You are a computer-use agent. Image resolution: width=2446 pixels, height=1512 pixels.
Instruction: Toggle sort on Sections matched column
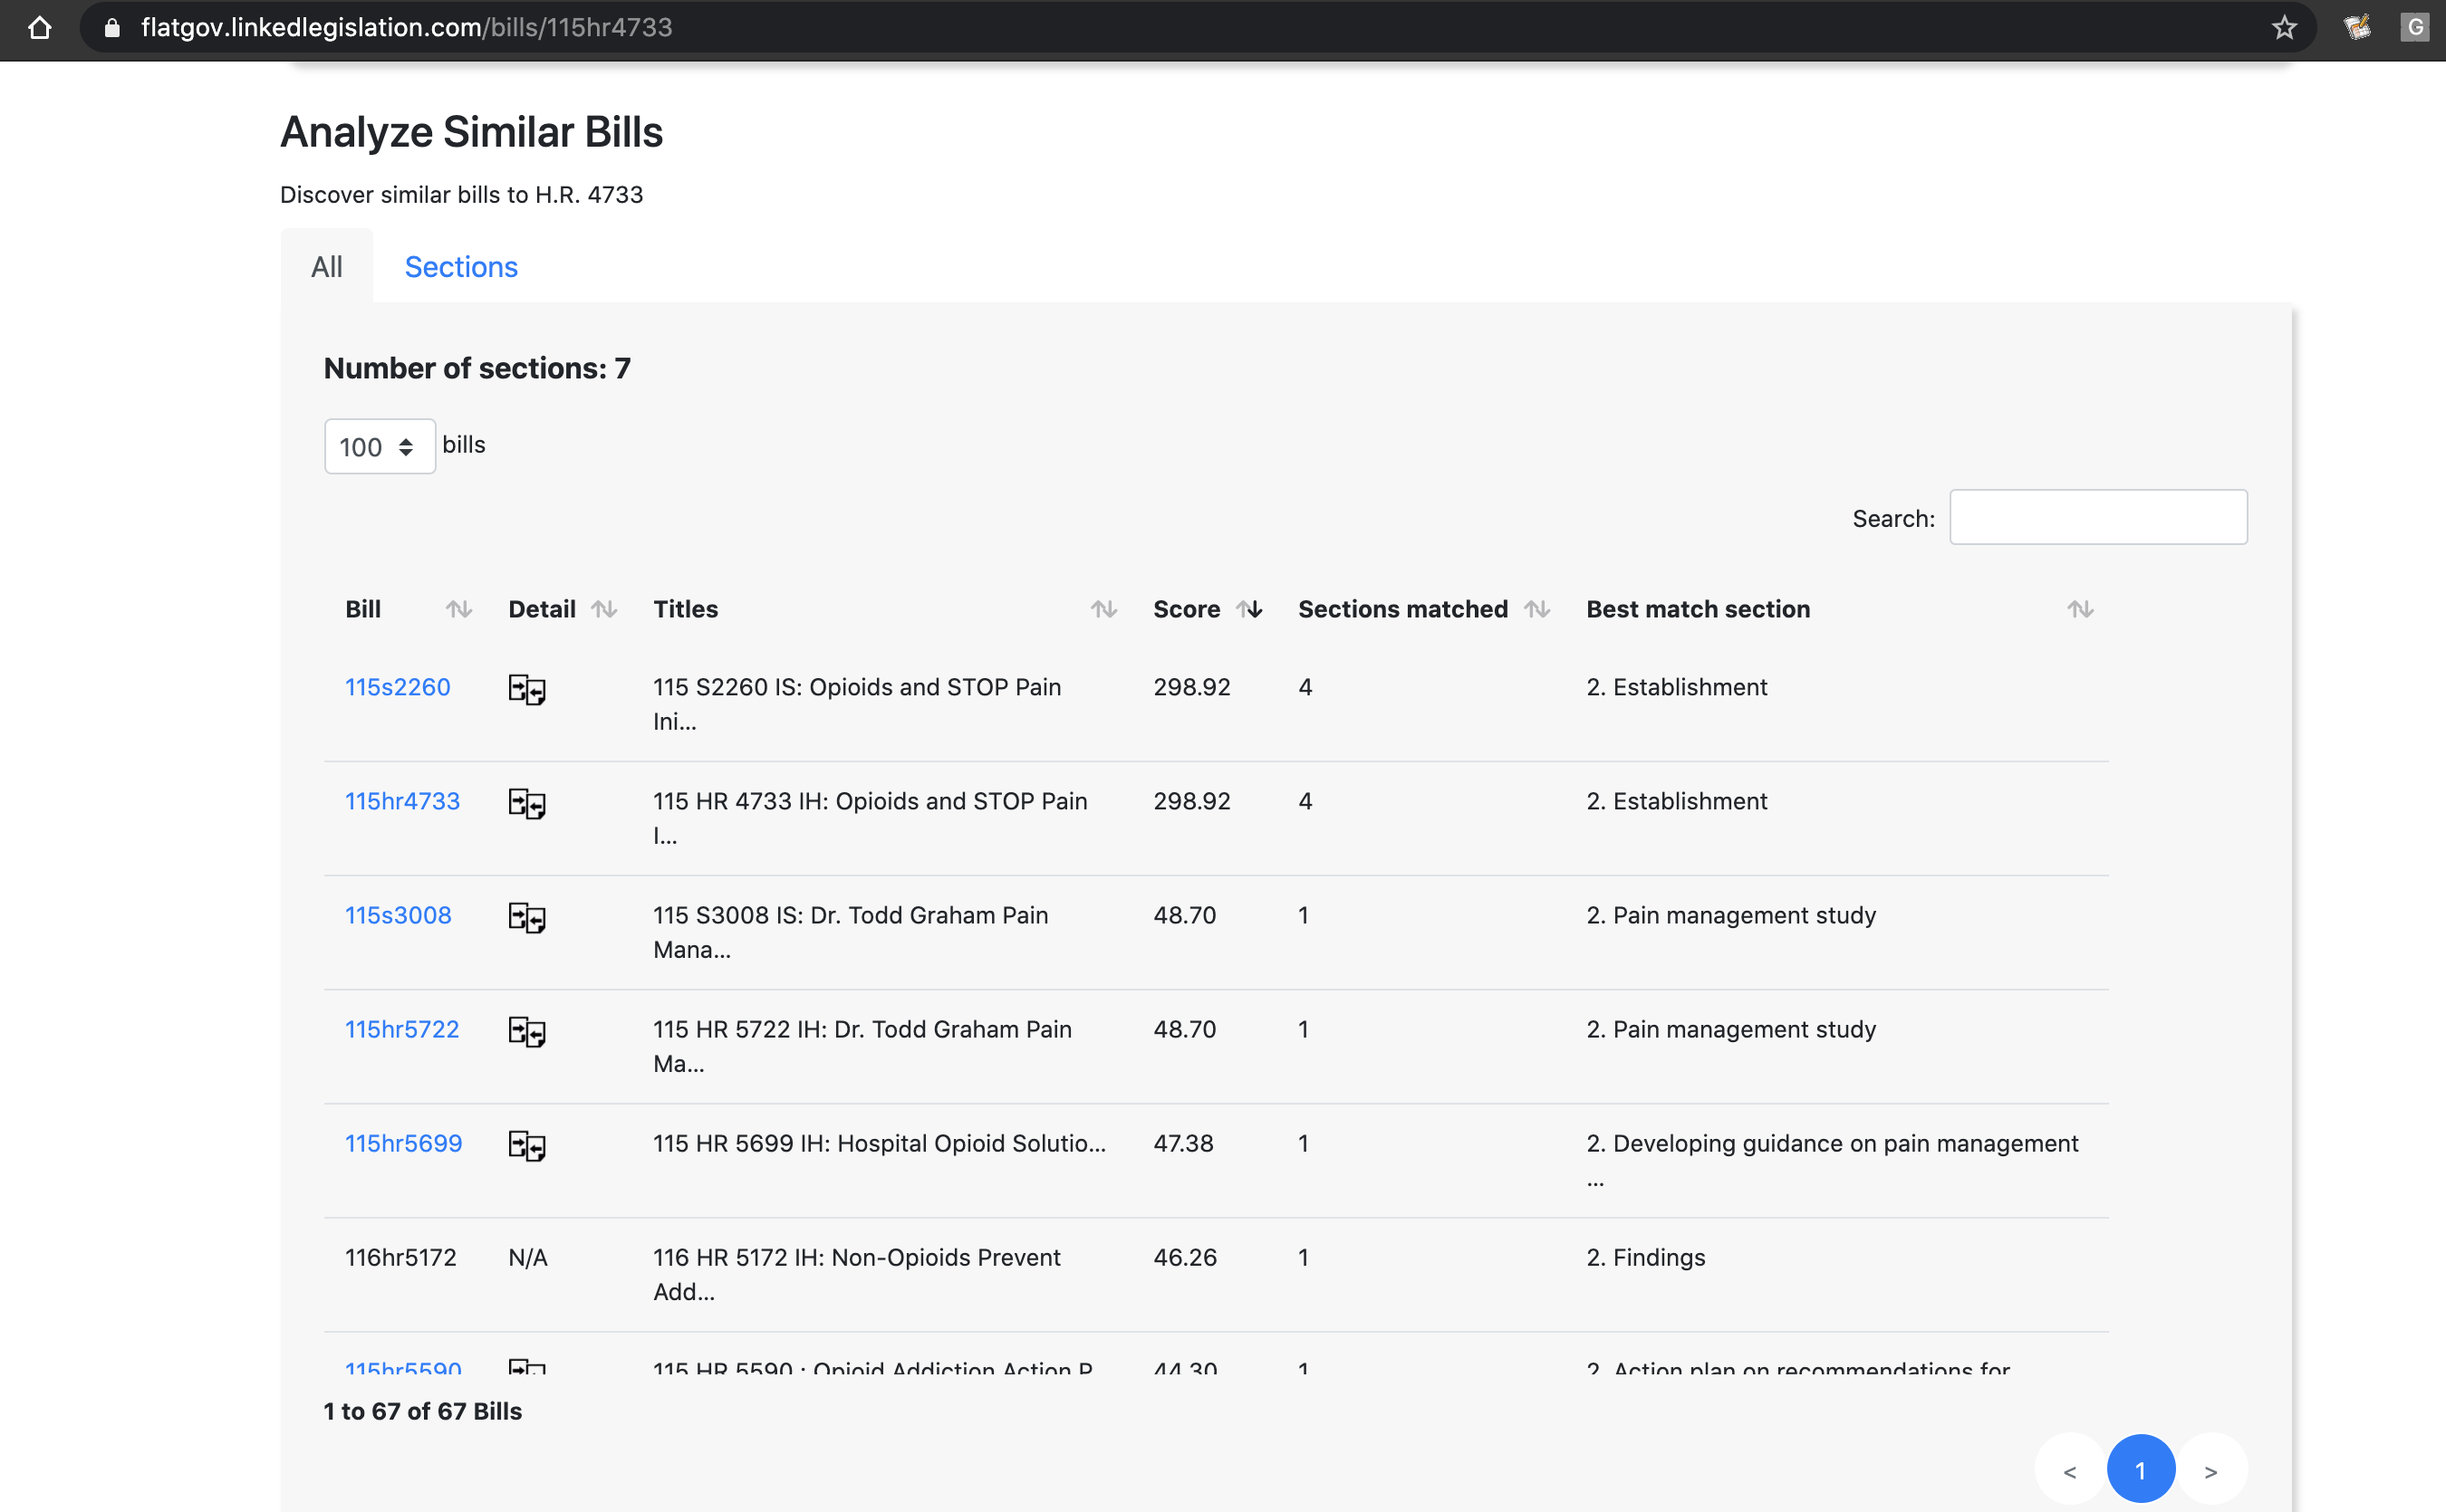pos(1536,609)
